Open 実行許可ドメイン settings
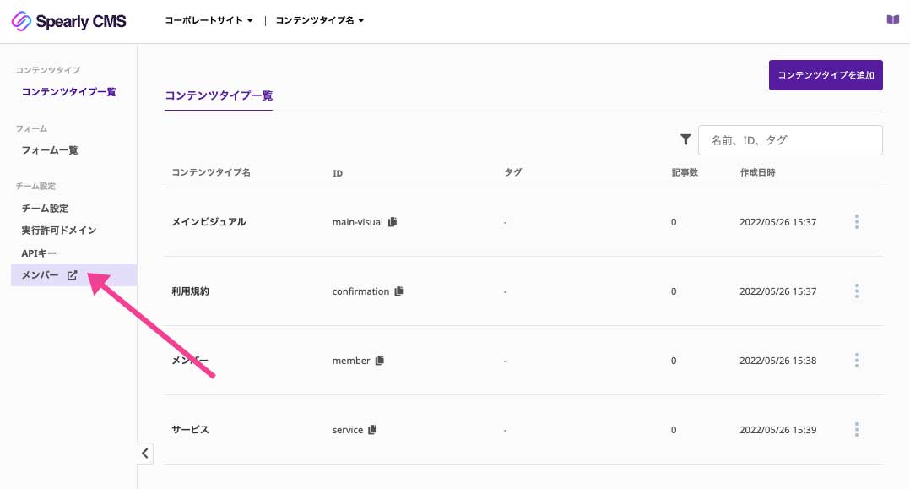The image size is (910, 489). coord(58,230)
